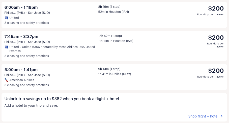Click the United Express operated by Mesa text
229x123 pixels.
(52, 49)
